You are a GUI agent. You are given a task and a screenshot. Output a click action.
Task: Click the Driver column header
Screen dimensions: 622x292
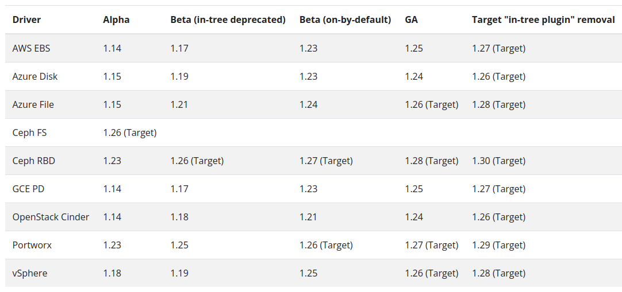tap(26, 20)
